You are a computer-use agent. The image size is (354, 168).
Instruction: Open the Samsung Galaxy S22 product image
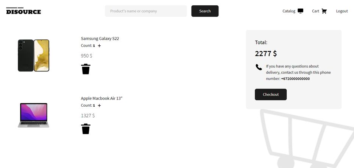click(x=33, y=56)
